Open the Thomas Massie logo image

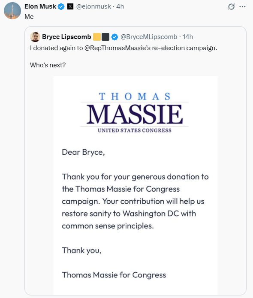click(x=135, y=112)
